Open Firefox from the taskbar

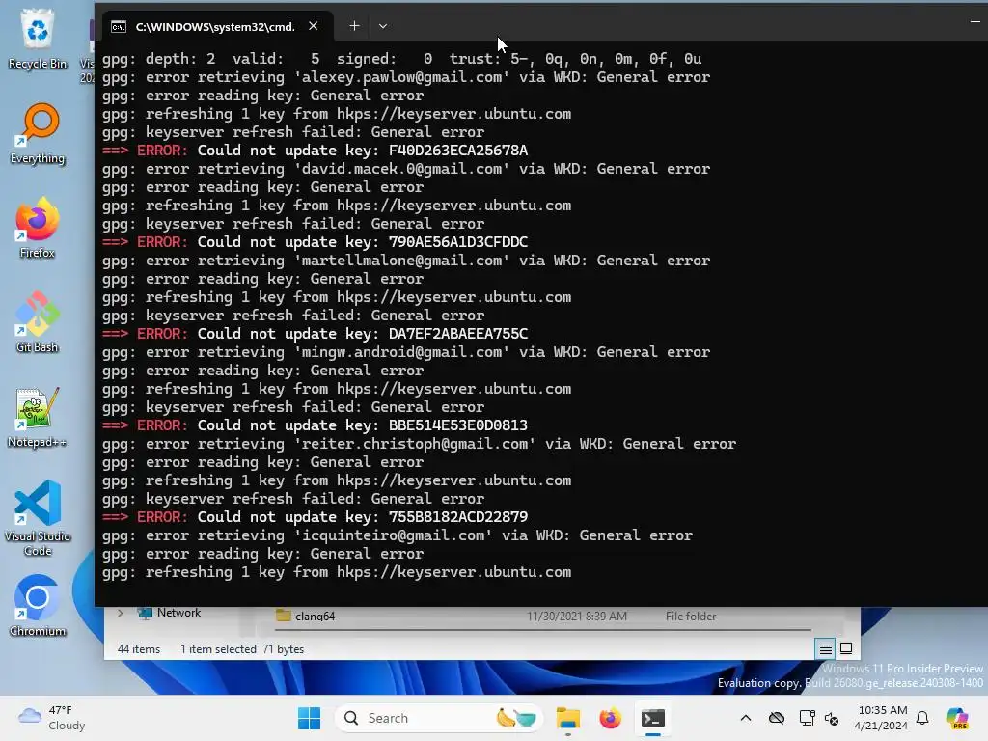point(610,718)
